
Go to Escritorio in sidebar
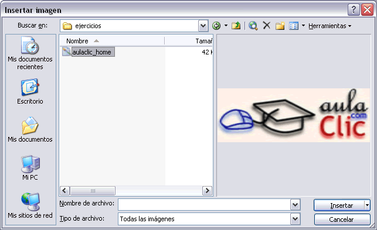tap(30, 91)
